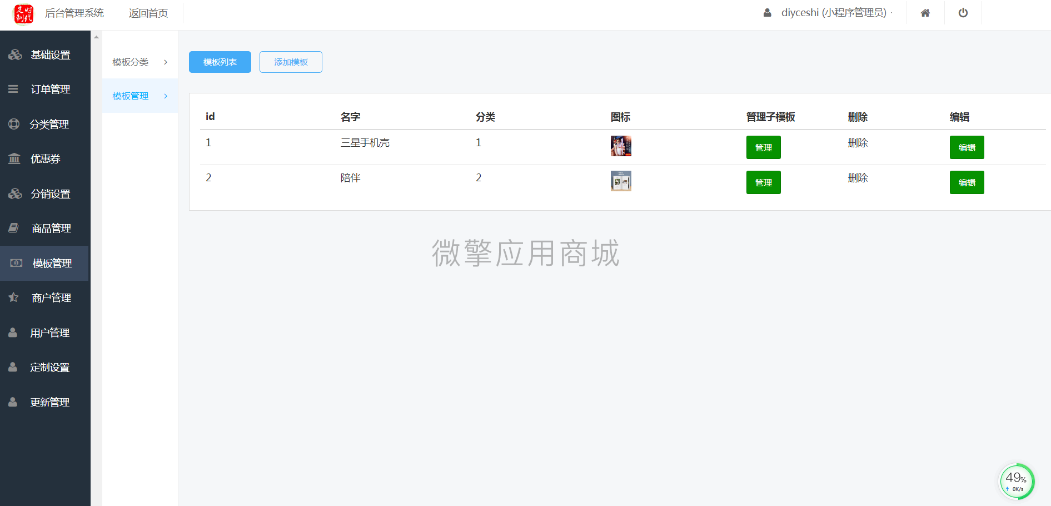The height and width of the screenshot is (506, 1051).
Task: Click the 添加模板 button
Action: tap(291, 62)
